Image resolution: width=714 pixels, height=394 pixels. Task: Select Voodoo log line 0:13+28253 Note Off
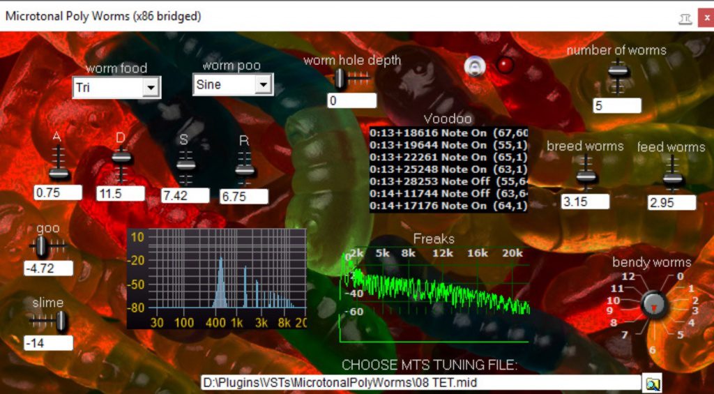tap(448, 181)
